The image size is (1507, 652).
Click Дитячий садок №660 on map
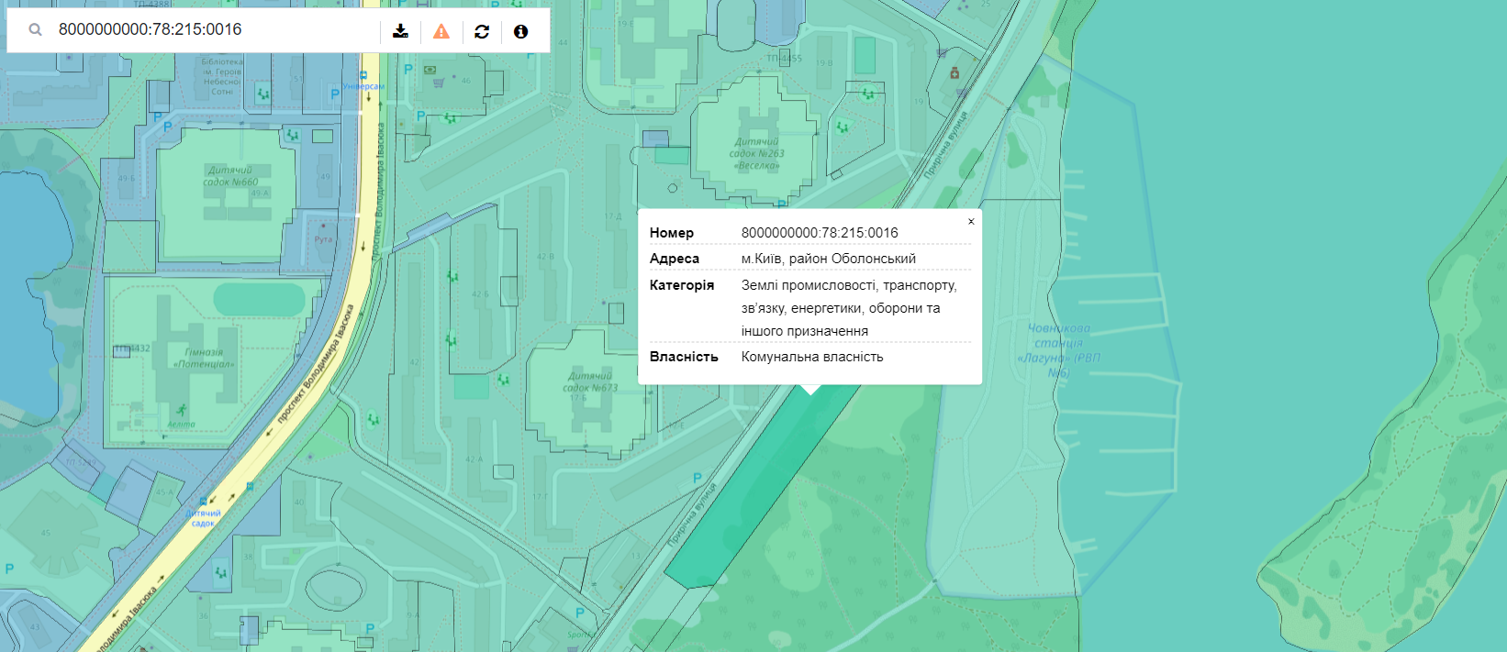point(229,176)
